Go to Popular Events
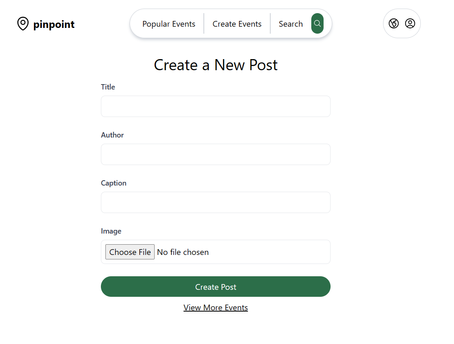Viewport: 454px width, 344px height. click(169, 24)
